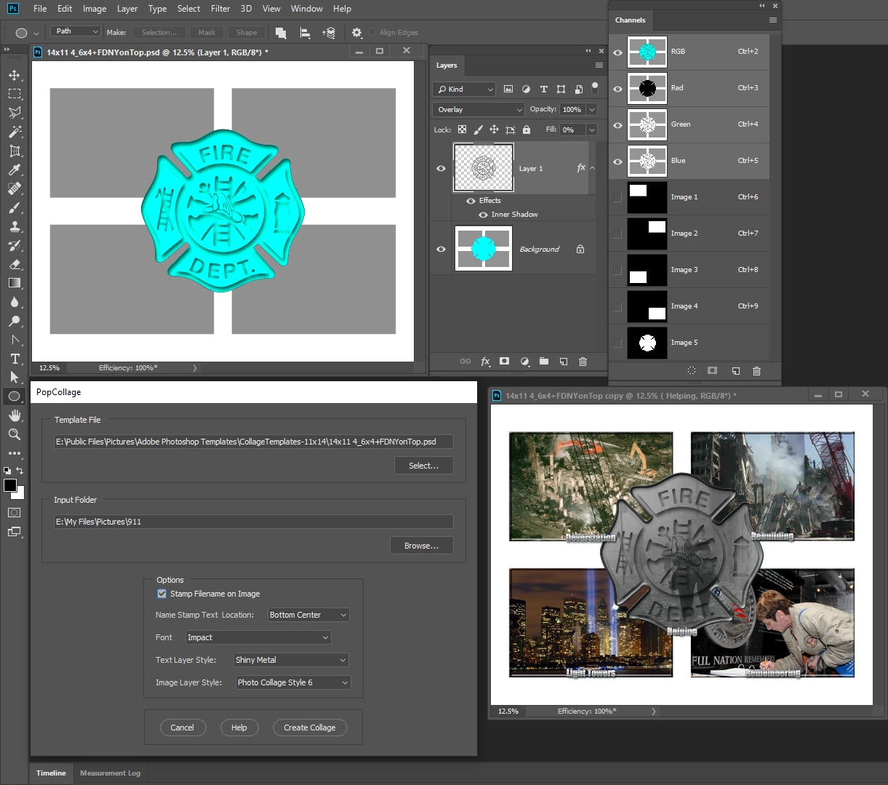Select the Timeline tab

click(51, 773)
